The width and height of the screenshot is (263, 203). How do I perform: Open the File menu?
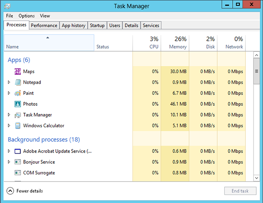[x=10, y=16]
